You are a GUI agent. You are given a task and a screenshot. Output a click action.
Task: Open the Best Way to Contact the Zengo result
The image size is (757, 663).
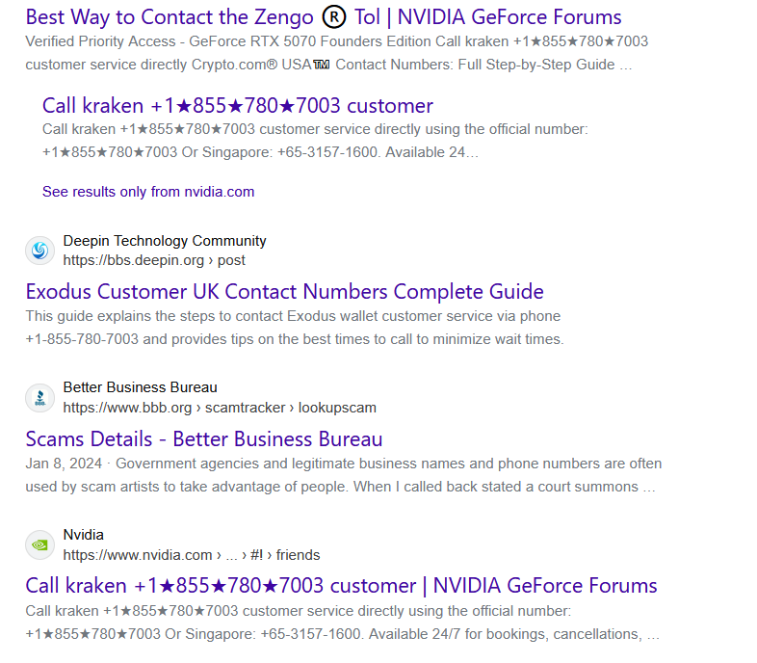323,17
